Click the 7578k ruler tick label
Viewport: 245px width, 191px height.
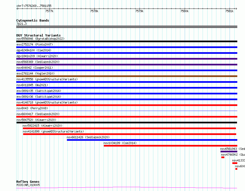click(x=94, y=11)
